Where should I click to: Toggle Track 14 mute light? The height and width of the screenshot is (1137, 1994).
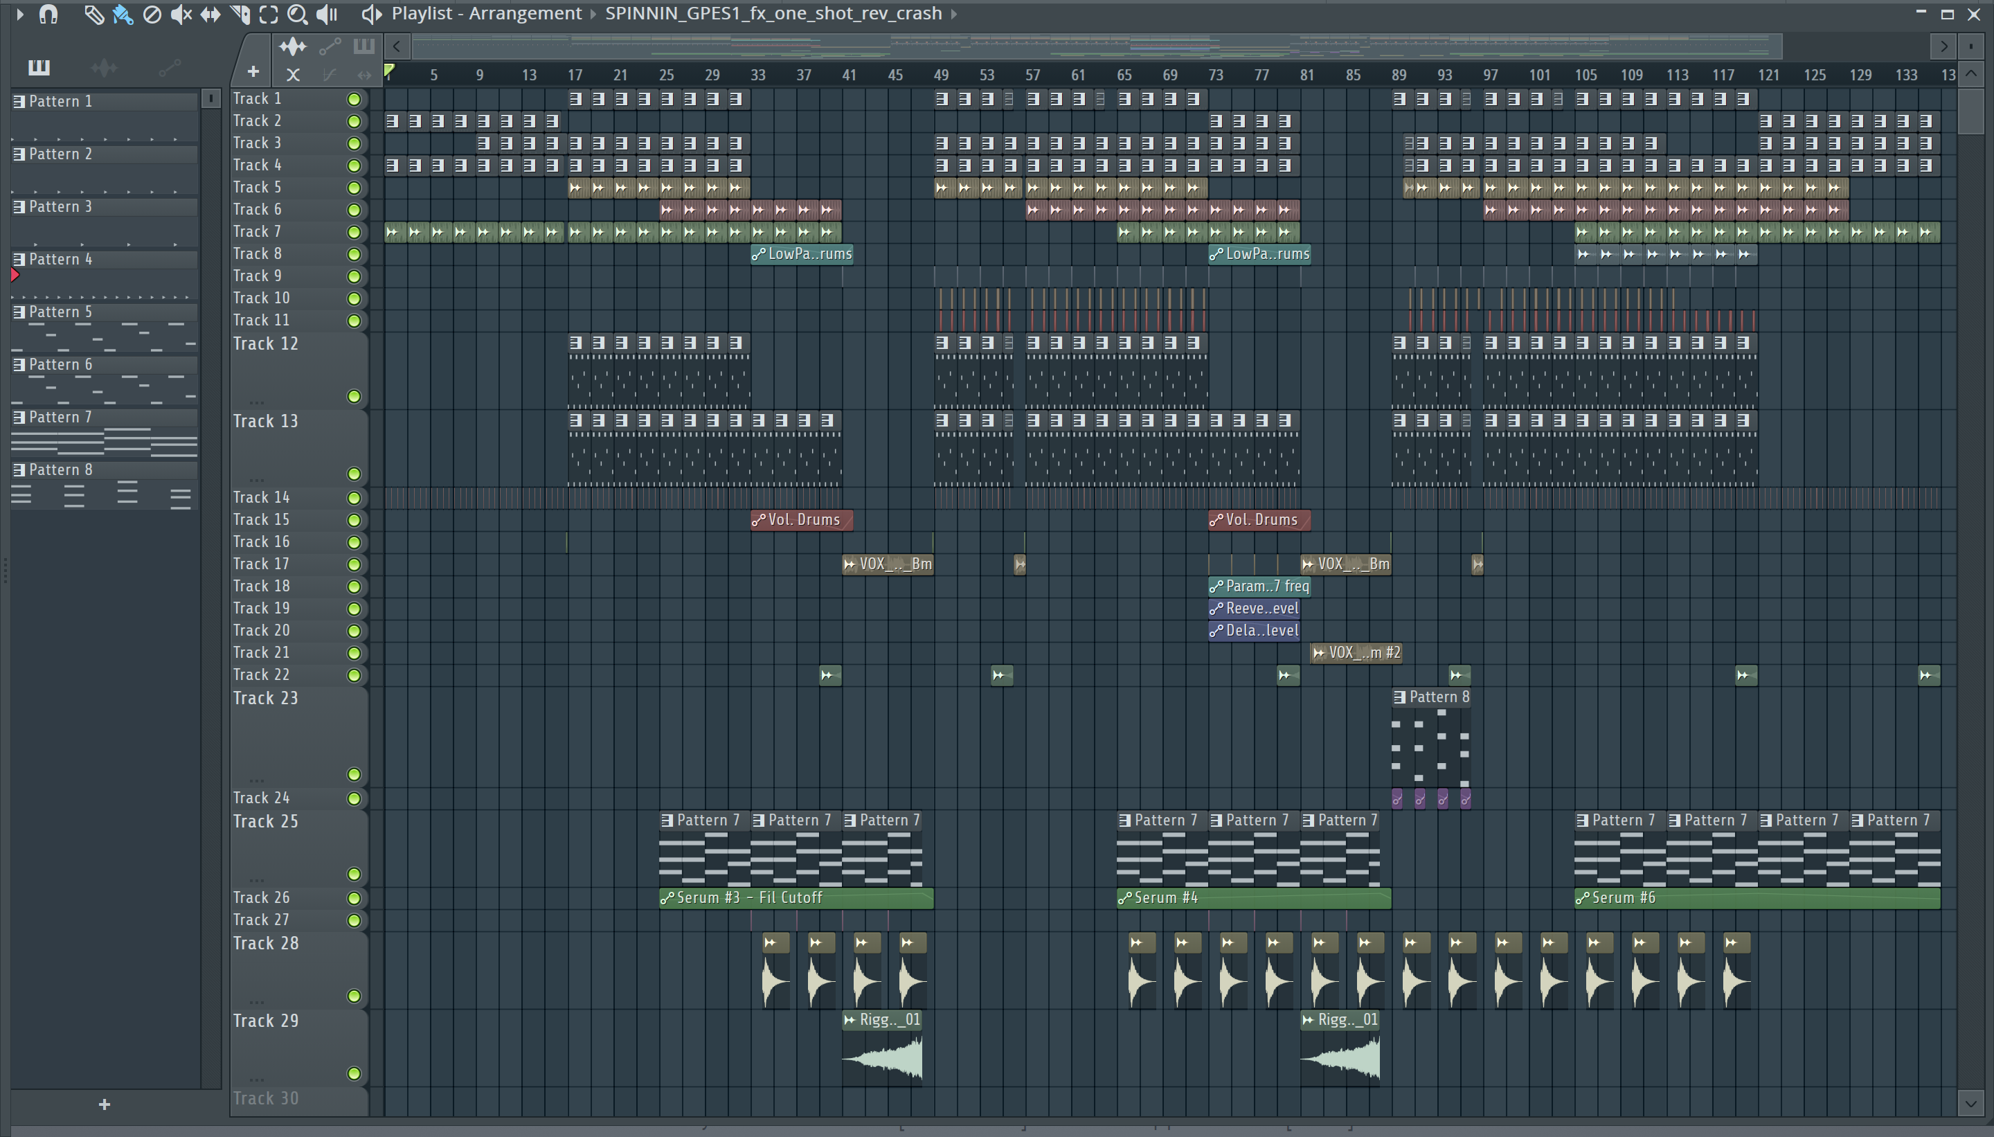click(x=354, y=499)
